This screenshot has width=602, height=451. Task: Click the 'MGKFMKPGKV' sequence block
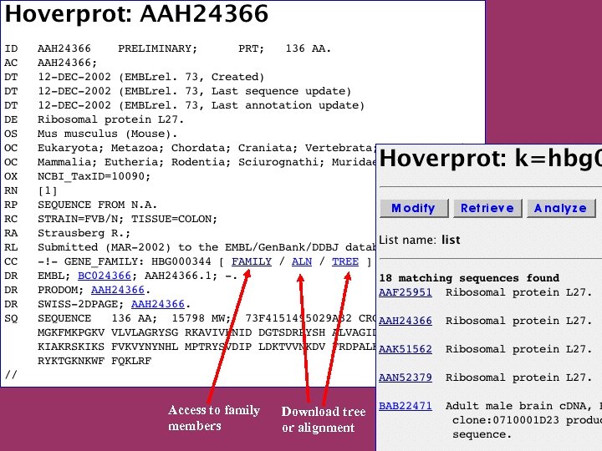point(70,332)
